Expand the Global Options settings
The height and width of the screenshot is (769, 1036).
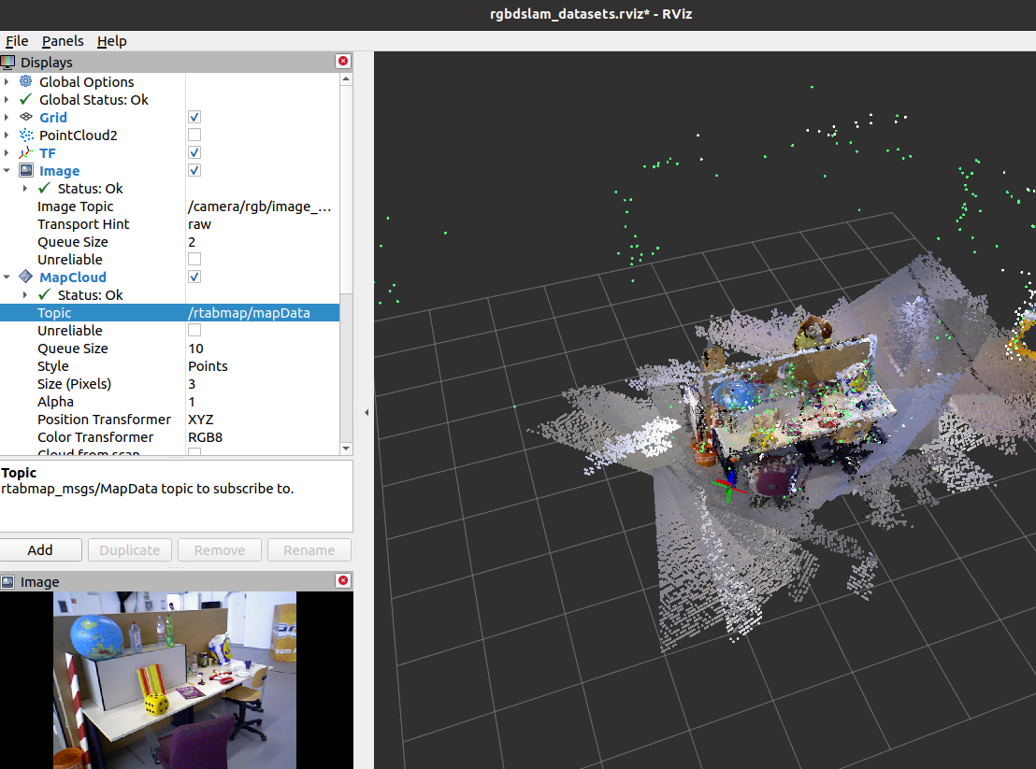pos(7,81)
